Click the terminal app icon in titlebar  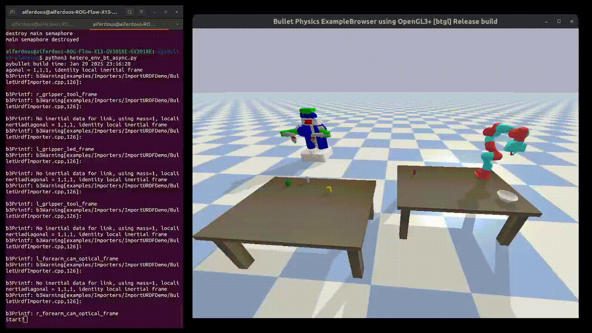[x=12, y=12]
